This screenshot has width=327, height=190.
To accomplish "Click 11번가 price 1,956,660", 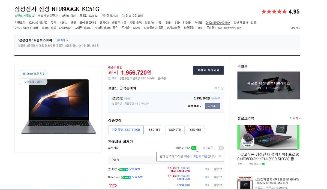I will tap(183, 185).
